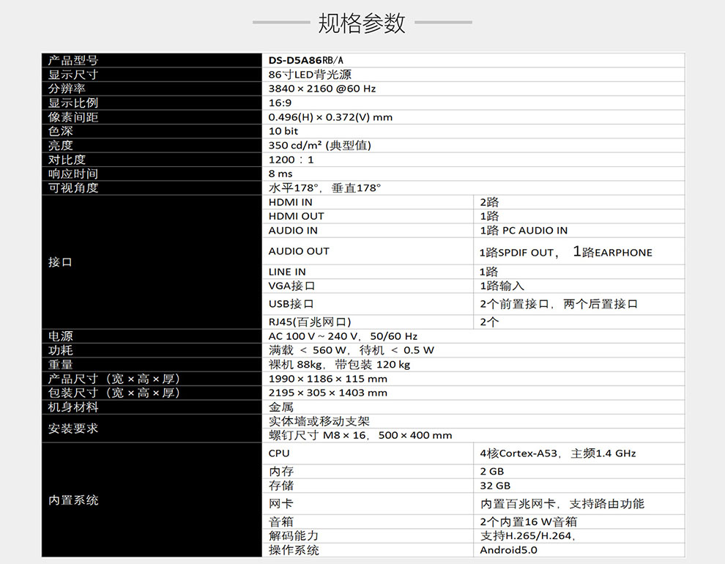Click the AUDIO OUT row name
The image size is (725, 564).
coord(299,251)
